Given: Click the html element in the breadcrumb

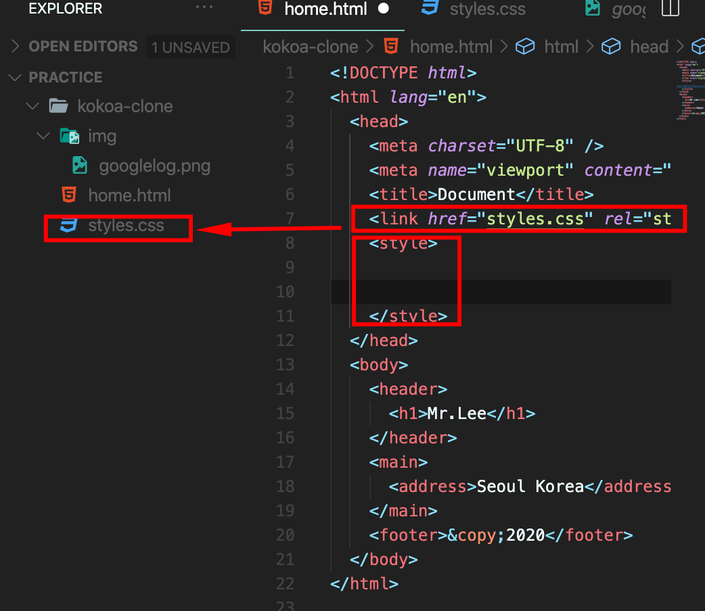Looking at the screenshot, I should pyautogui.click(x=561, y=47).
